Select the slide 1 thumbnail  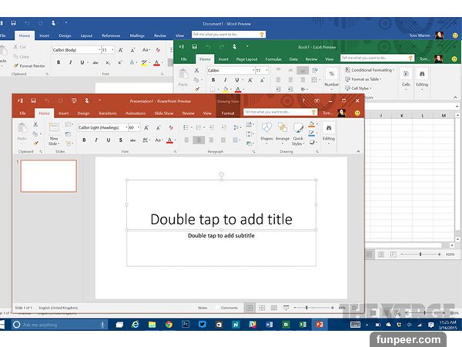tap(49, 176)
